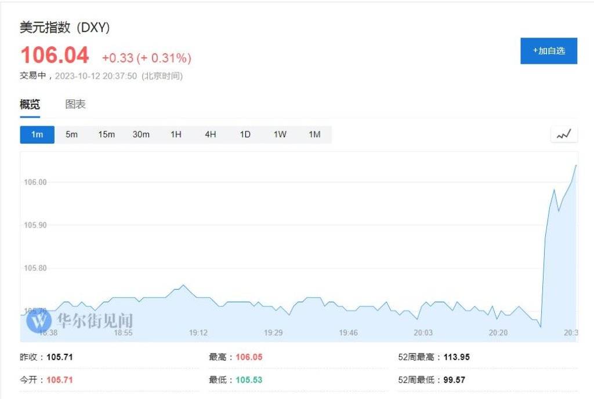The width and height of the screenshot is (594, 399).
Task: Click the 19:12 time axis marker
Action: point(198,333)
